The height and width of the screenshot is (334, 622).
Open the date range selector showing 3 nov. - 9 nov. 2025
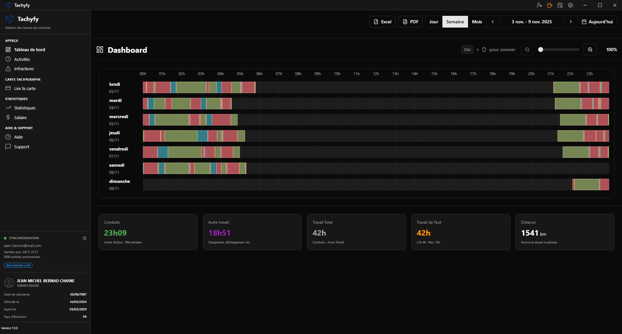[531, 22]
